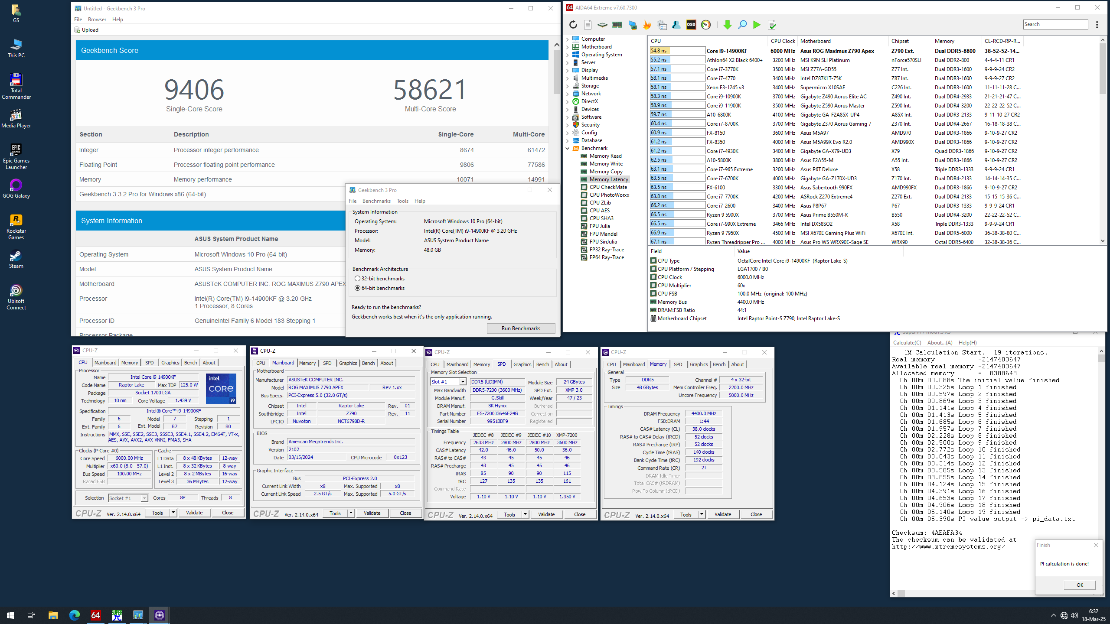Expand the Computer tree node in AIDA64
Image resolution: width=1110 pixels, height=624 pixels.
(567, 39)
